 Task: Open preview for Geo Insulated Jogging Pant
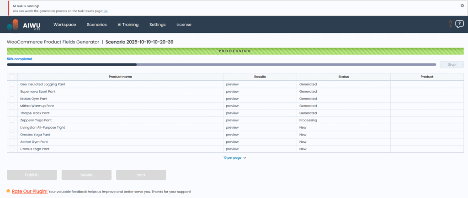point(232,84)
